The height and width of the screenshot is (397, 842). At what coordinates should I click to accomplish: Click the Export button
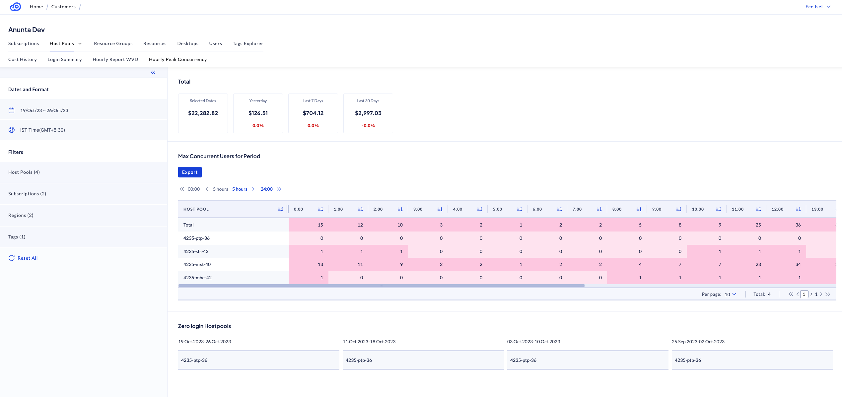(190, 172)
